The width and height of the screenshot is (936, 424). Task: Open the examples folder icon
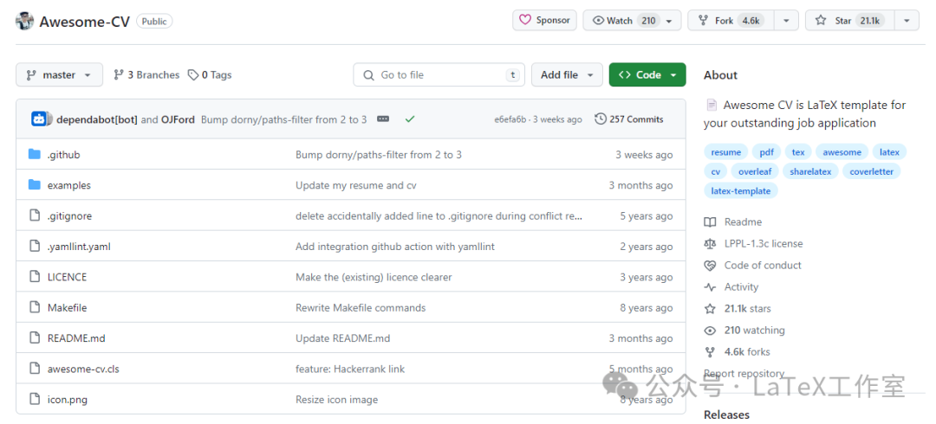click(x=35, y=185)
